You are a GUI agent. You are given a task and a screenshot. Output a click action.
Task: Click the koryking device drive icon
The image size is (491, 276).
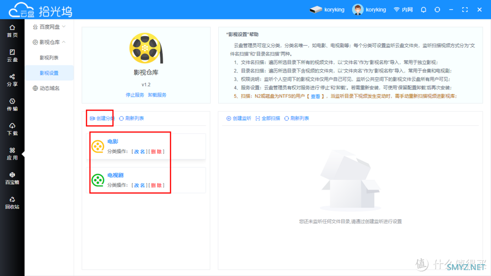(x=316, y=10)
